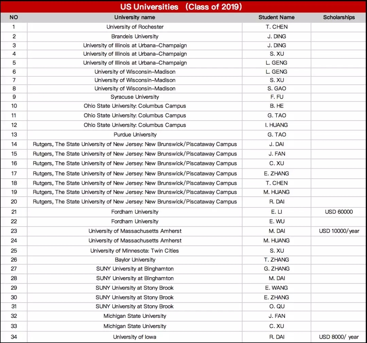Click the Student Name column header

click(x=276, y=17)
